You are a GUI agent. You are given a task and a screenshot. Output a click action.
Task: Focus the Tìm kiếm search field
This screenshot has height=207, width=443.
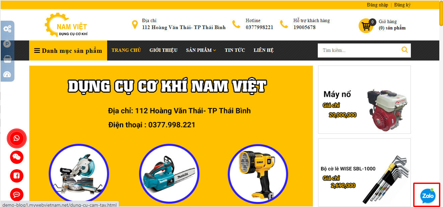358,50
